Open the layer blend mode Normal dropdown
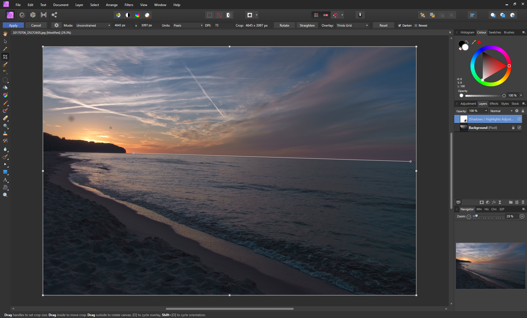Image resolution: width=527 pixels, height=318 pixels. tap(501, 111)
